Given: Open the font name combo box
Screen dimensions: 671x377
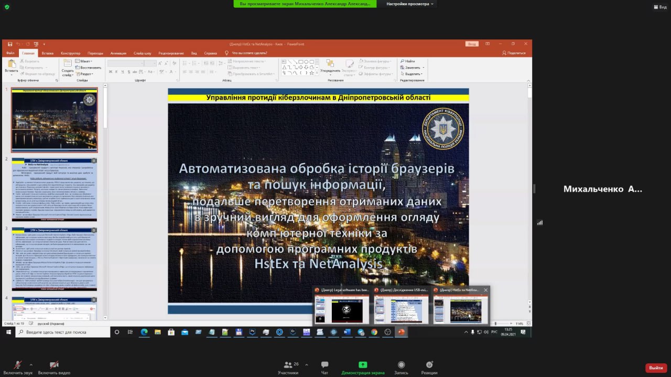Looking at the screenshot, I should tap(125, 63).
